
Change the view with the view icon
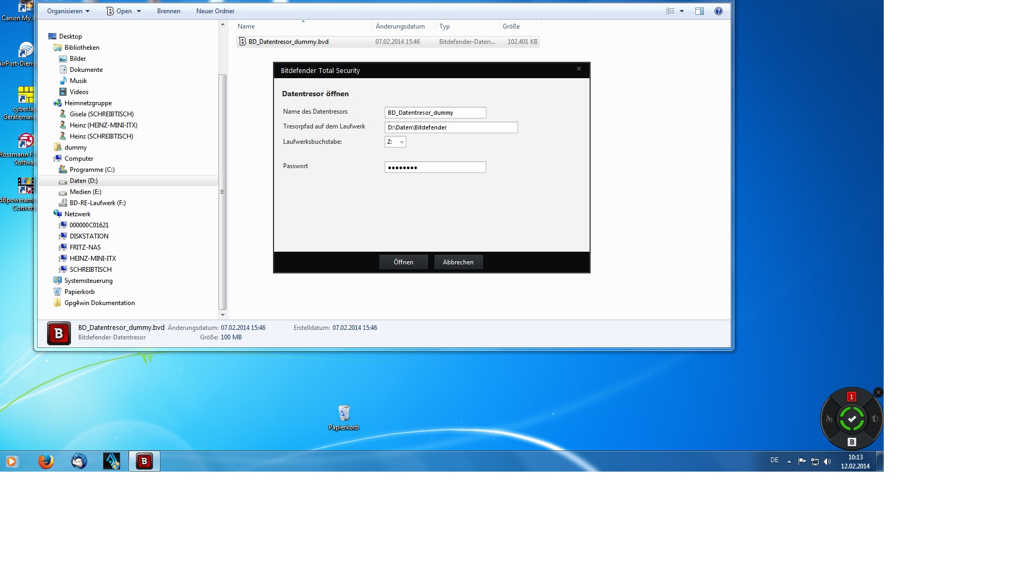click(x=670, y=11)
